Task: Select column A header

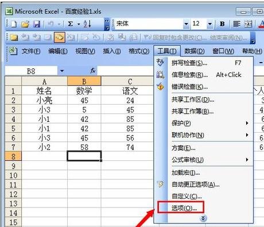Action: coord(44,81)
